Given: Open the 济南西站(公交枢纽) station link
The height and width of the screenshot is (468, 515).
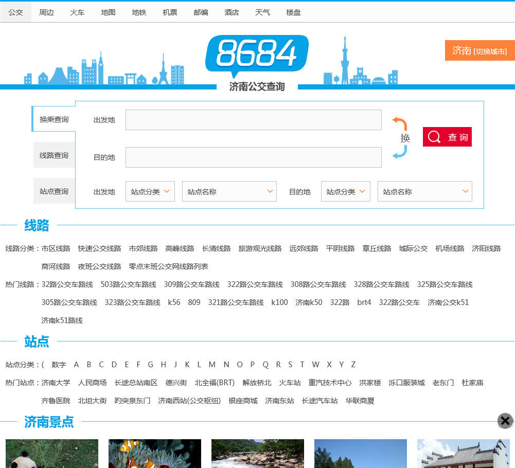Looking at the screenshot, I should coord(189,401).
